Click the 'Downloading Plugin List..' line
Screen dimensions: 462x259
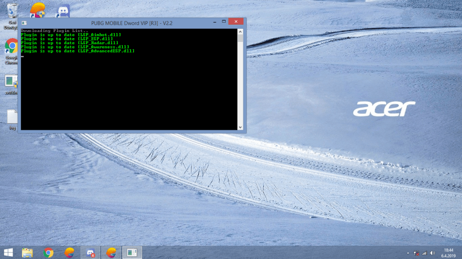tap(55, 30)
